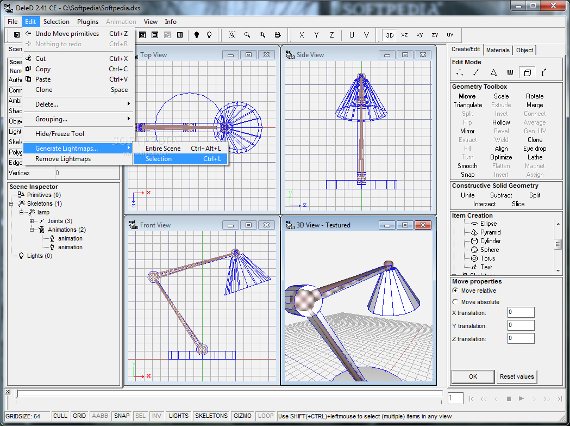Click the camera icon in toolbar

click(x=278, y=35)
